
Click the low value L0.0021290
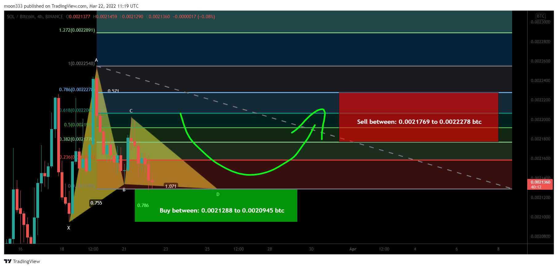pyautogui.click(x=131, y=17)
